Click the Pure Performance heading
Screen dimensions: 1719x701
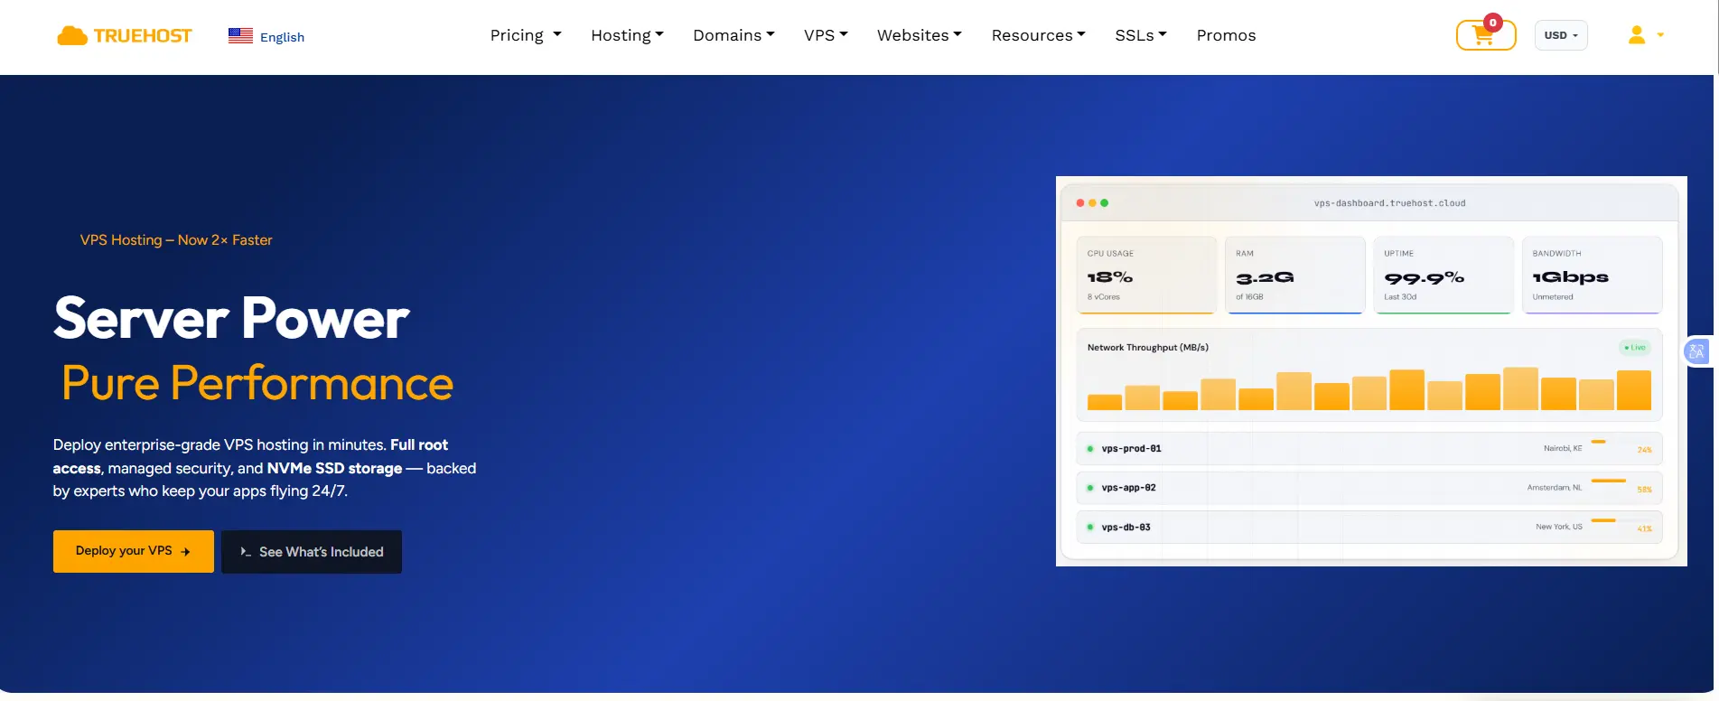click(257, 384)
